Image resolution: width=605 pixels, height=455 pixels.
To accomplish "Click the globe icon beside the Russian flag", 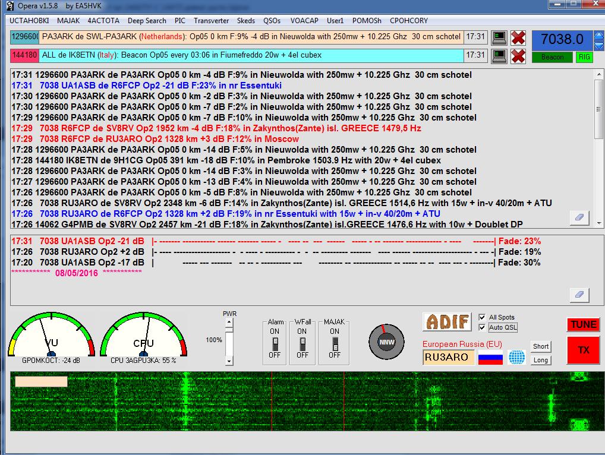I will [517, 358].
